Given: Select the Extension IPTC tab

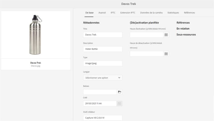Looking at the screenshot, I should (128, 13).
